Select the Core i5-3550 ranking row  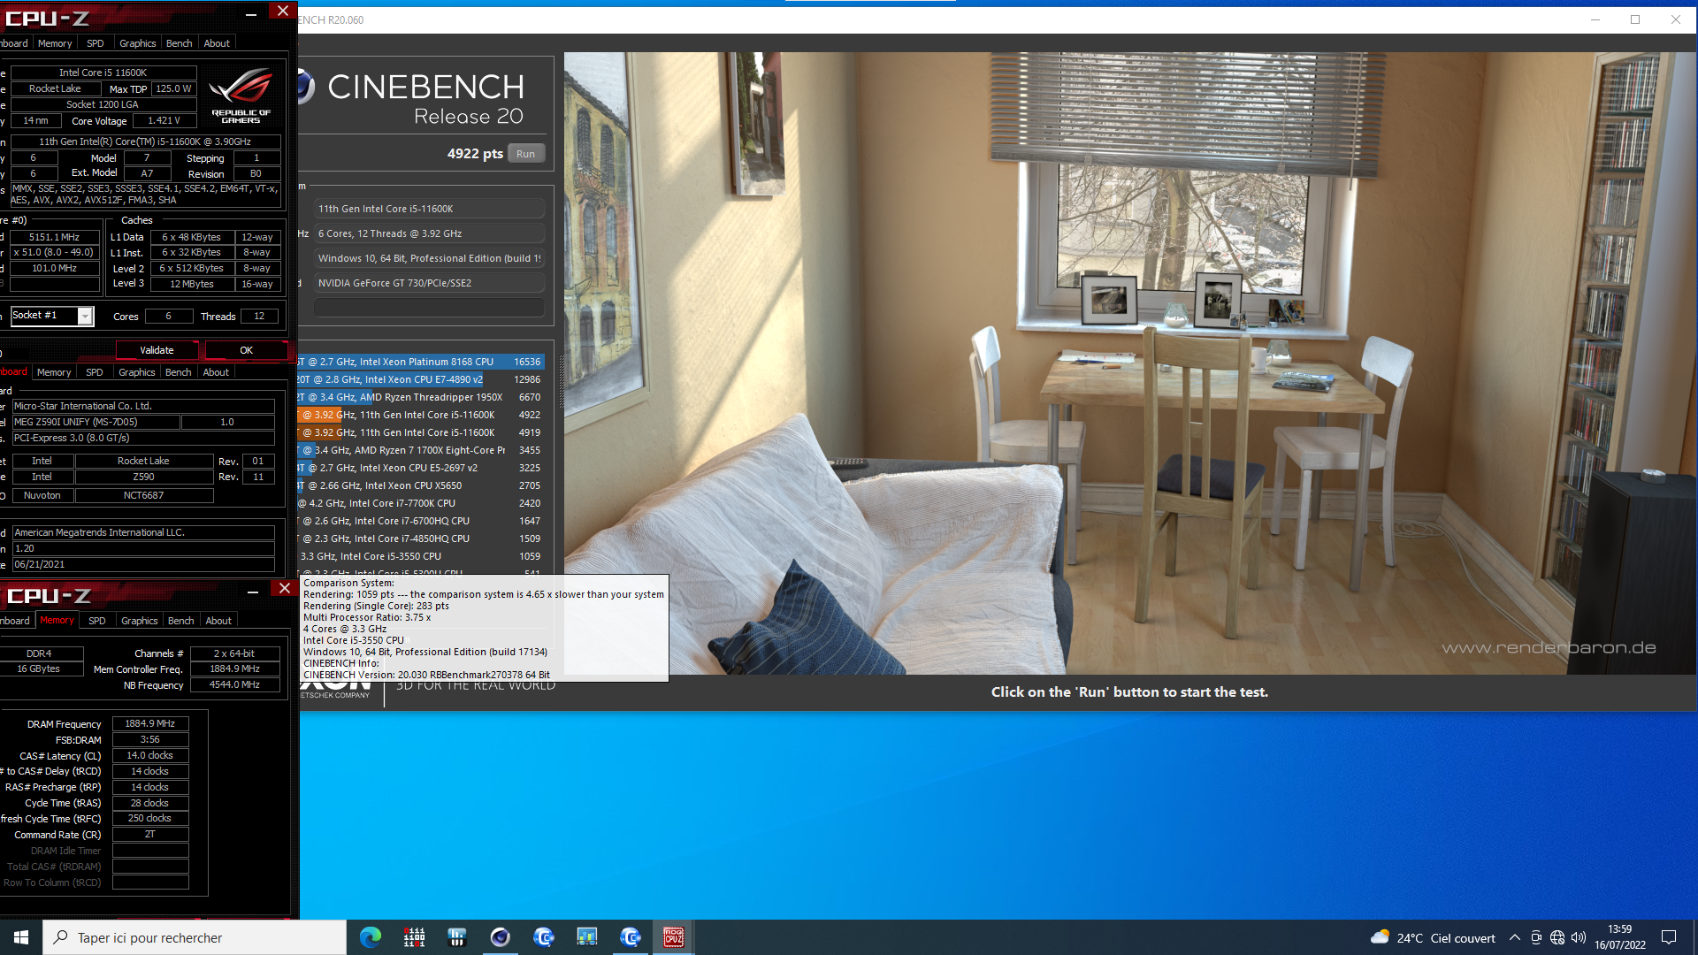421,556
